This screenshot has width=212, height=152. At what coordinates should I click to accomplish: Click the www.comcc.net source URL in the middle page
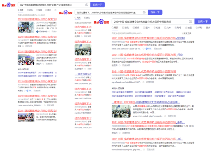click(83, 98)
